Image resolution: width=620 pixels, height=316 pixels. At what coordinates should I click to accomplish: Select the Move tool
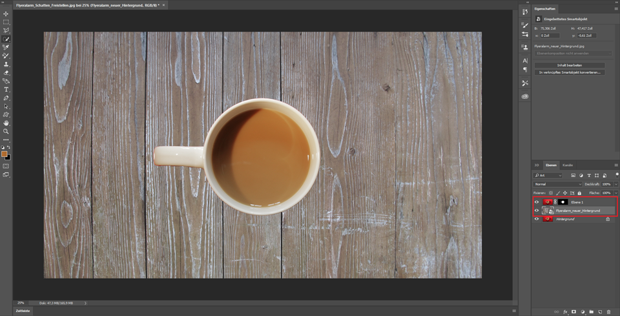pyautogui.click(x=6, y=14)
